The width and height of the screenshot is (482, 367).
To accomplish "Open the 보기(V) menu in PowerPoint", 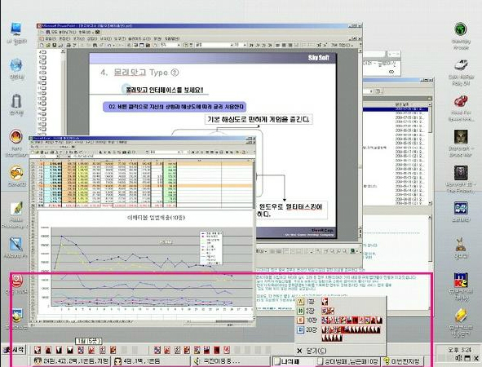I will click(x=78, y=38).
